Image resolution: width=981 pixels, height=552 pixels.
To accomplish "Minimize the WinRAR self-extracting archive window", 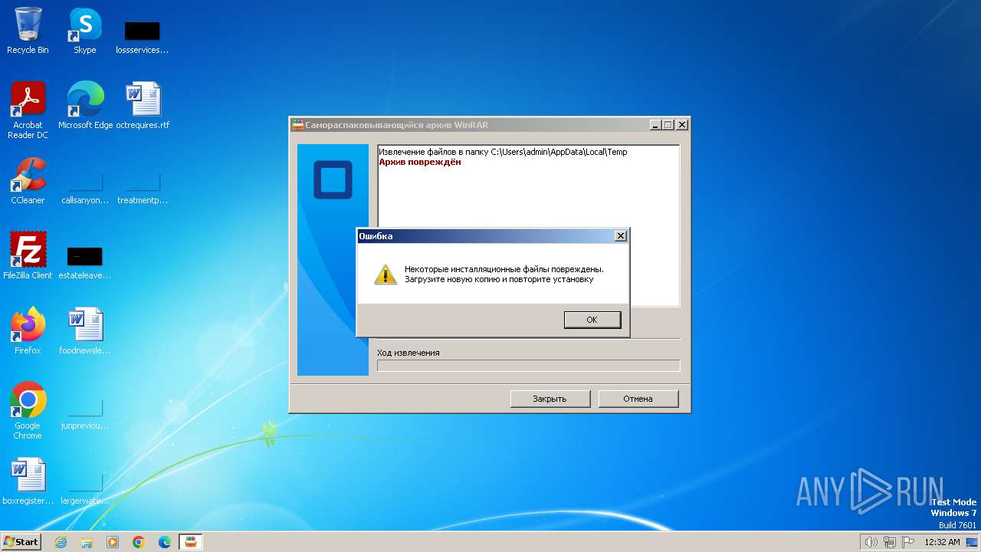I will point(655,125).
